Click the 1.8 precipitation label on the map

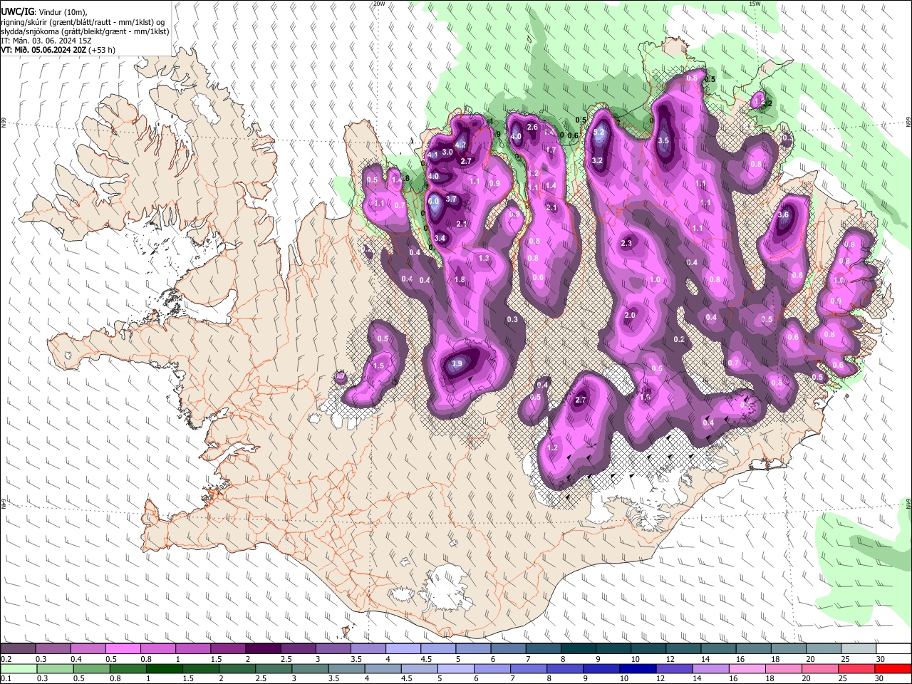tap(460, 280)
